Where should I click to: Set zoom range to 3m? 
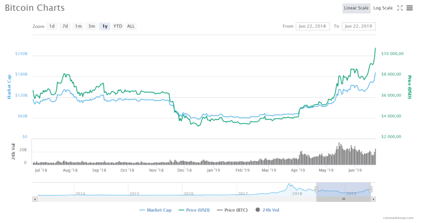click(92, 26)
